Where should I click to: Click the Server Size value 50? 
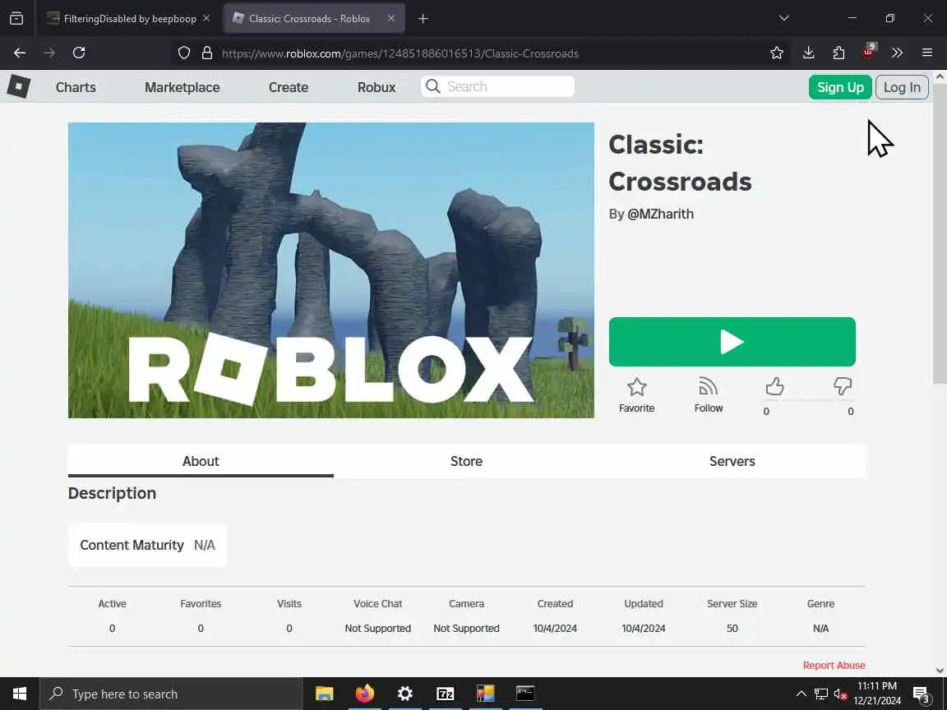732,629
